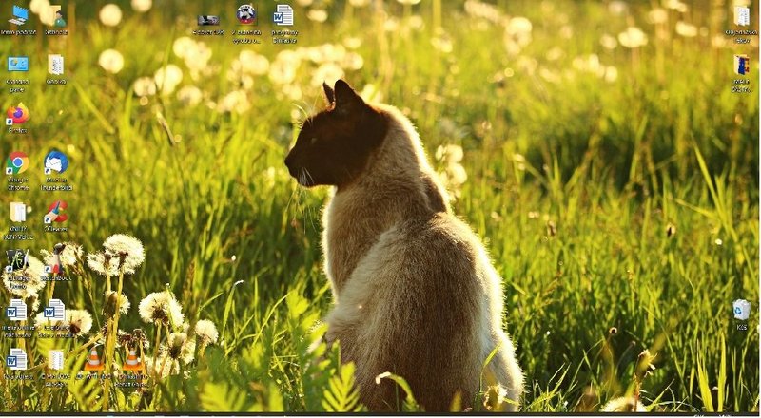Open the left VLC cone media file
This screenshot has height=418, width=761.
click(x=94, y=360)
